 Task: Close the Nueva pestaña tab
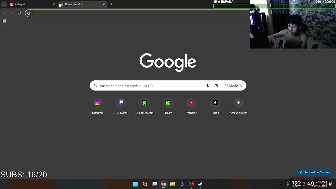point(104,4)
